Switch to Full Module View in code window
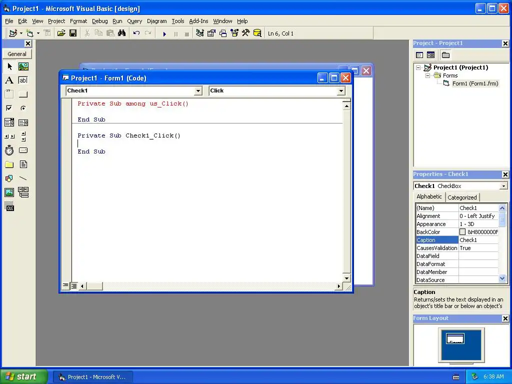The width and height of the screenshot is (512, 384). tap(74, 286)
